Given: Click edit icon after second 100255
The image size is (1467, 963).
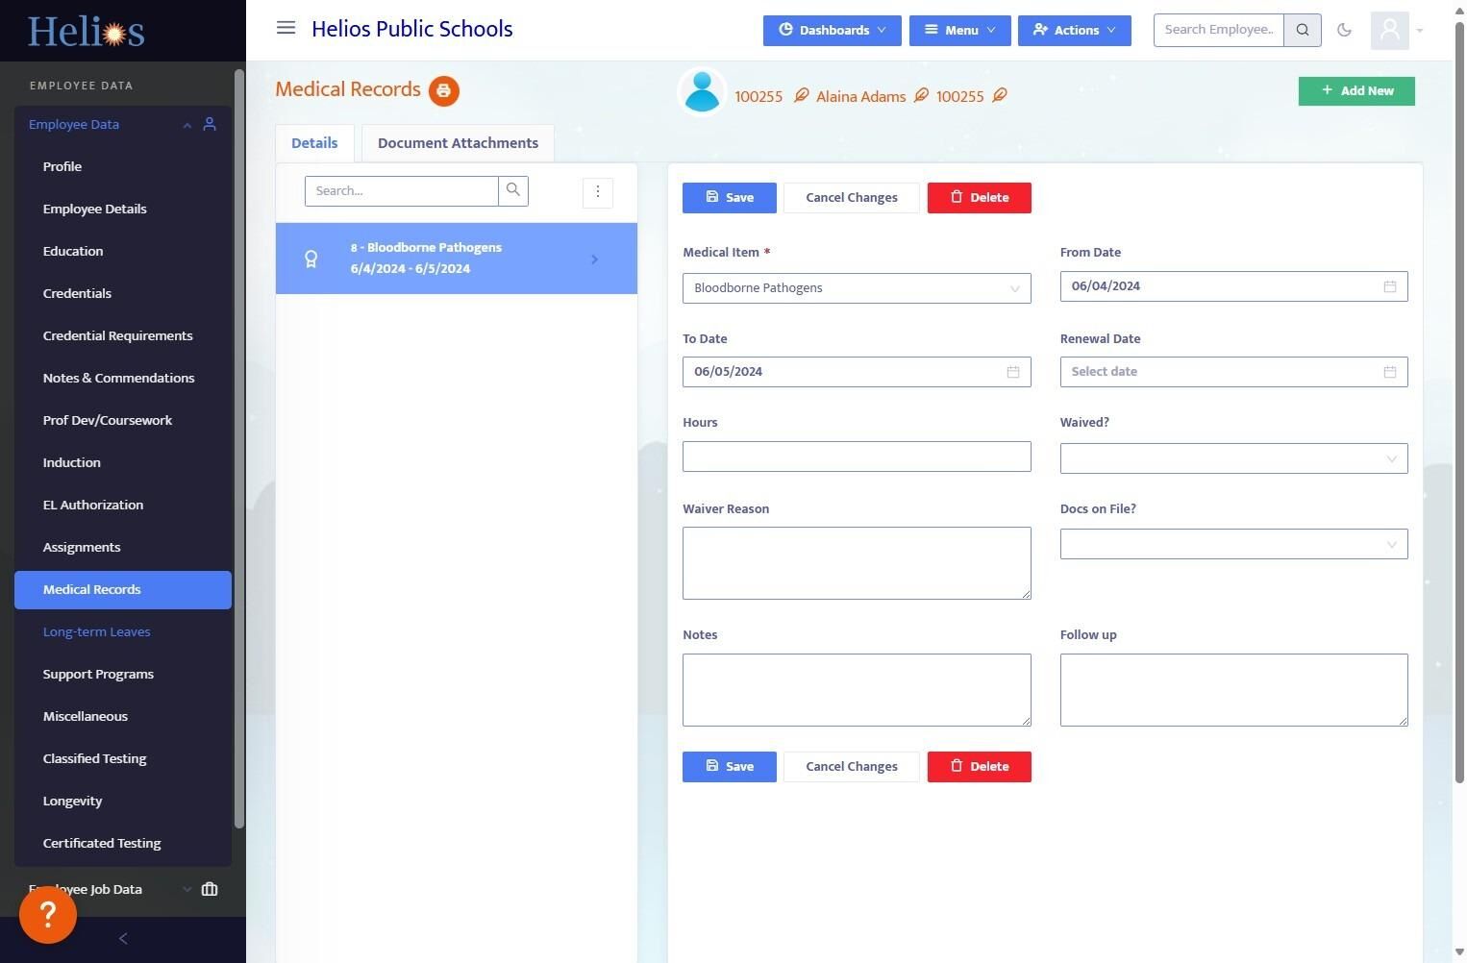Looking at the screenshot, I should pos(1000,95).
